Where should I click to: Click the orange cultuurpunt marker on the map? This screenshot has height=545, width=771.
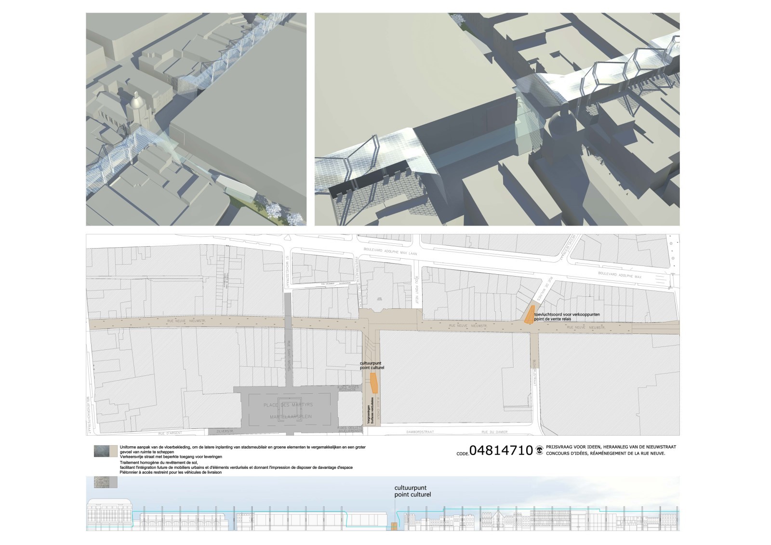[373, 384]
